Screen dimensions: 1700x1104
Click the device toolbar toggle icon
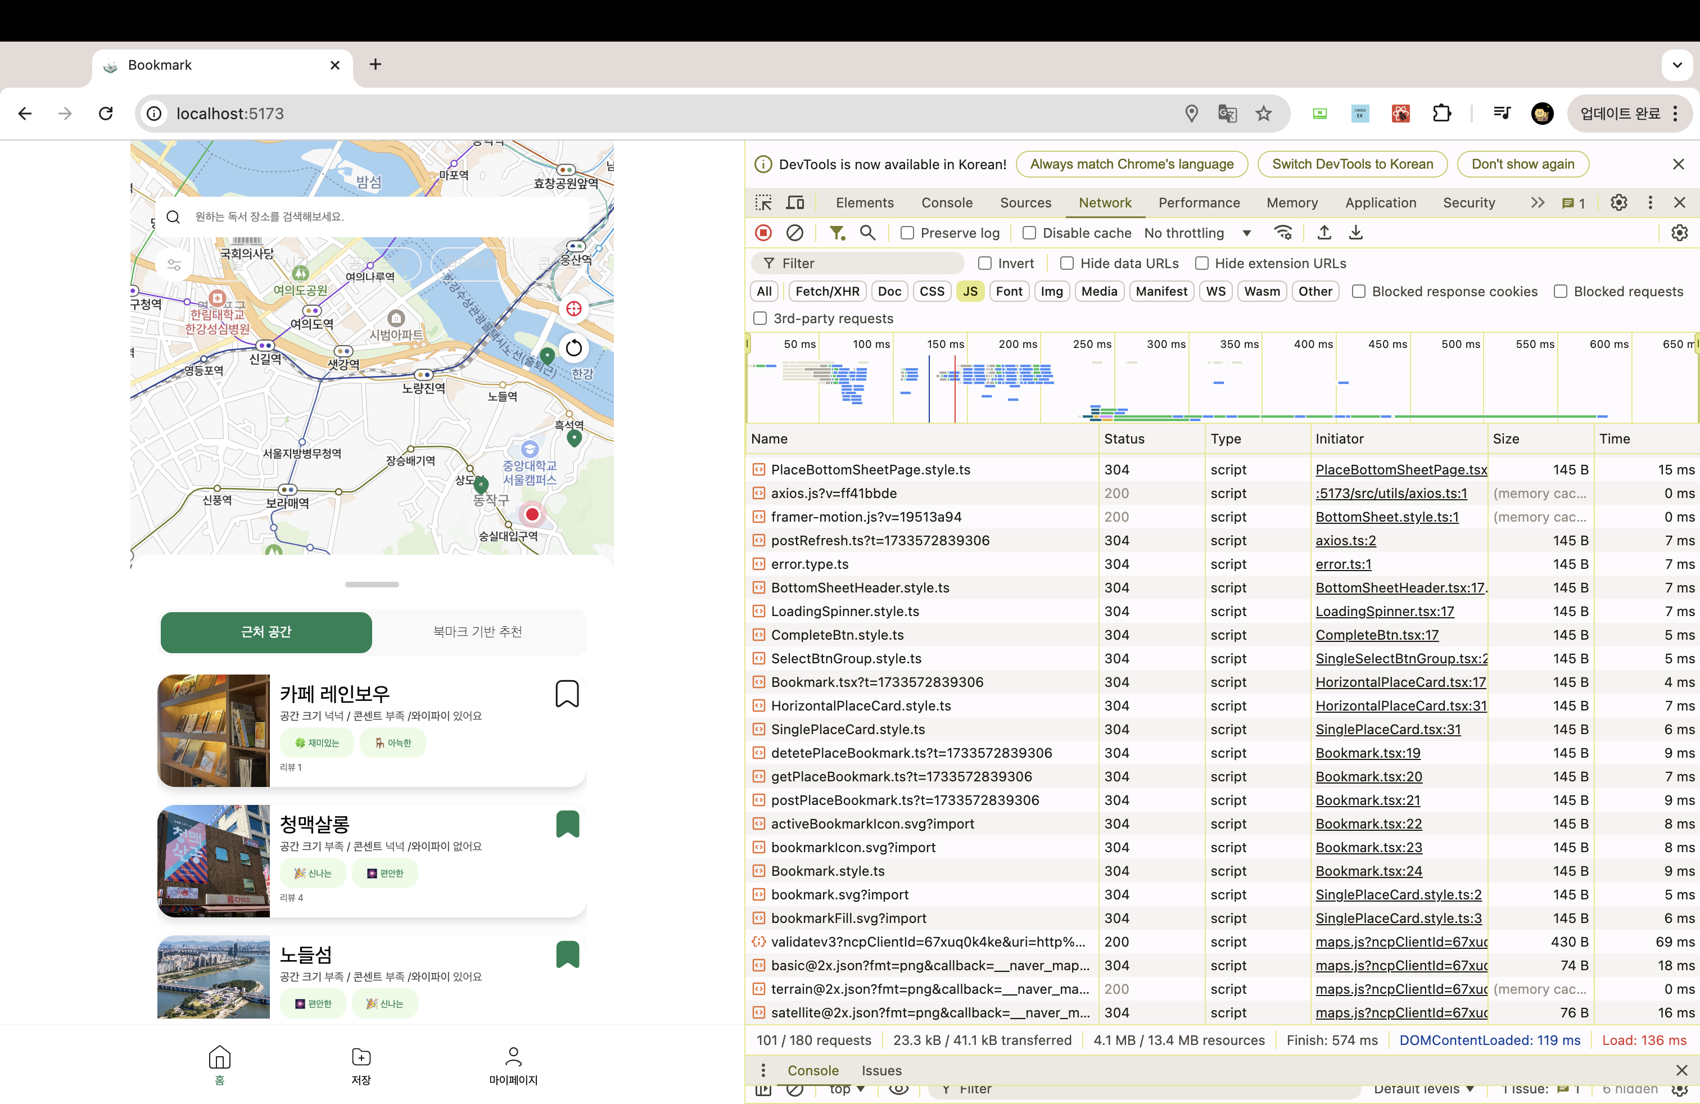(x=794, y=203)
